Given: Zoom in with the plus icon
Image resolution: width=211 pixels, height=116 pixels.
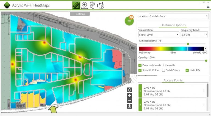Looking at the screenshot, I should [129, 96].
